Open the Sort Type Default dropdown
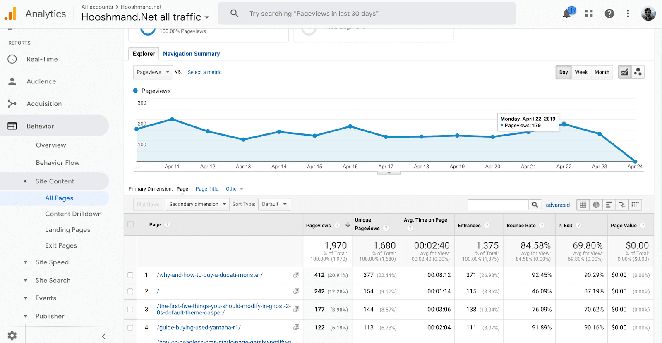662x343 pixels. pyautogui.click(x=274, y=204)
